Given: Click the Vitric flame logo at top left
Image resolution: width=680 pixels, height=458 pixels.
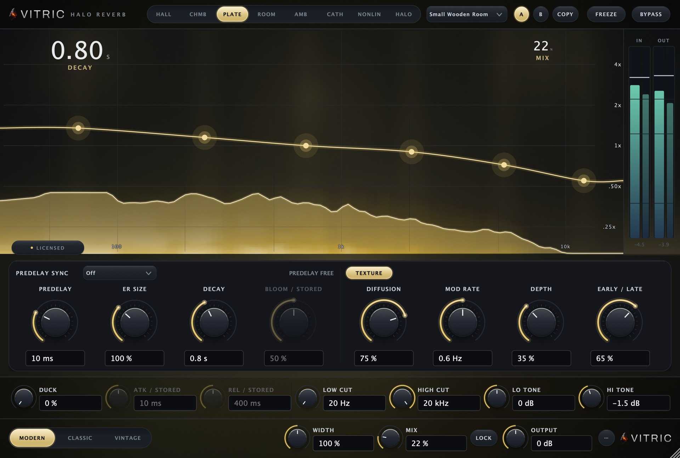Looking at the screenshot, I should [x=13, y=14].
